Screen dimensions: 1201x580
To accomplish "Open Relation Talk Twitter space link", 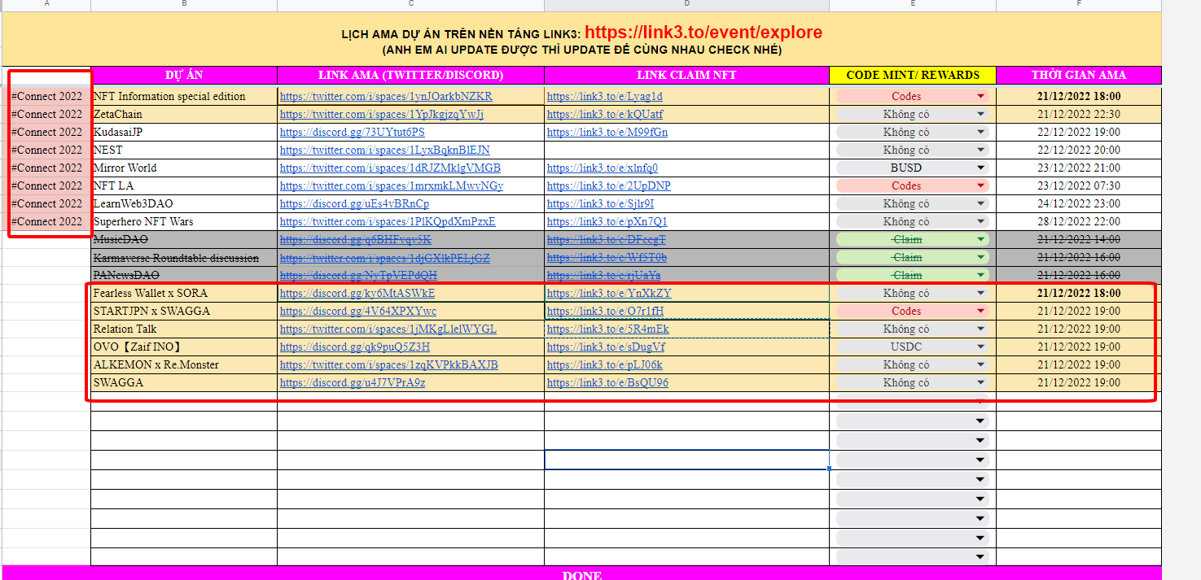I will pos(388,329).
